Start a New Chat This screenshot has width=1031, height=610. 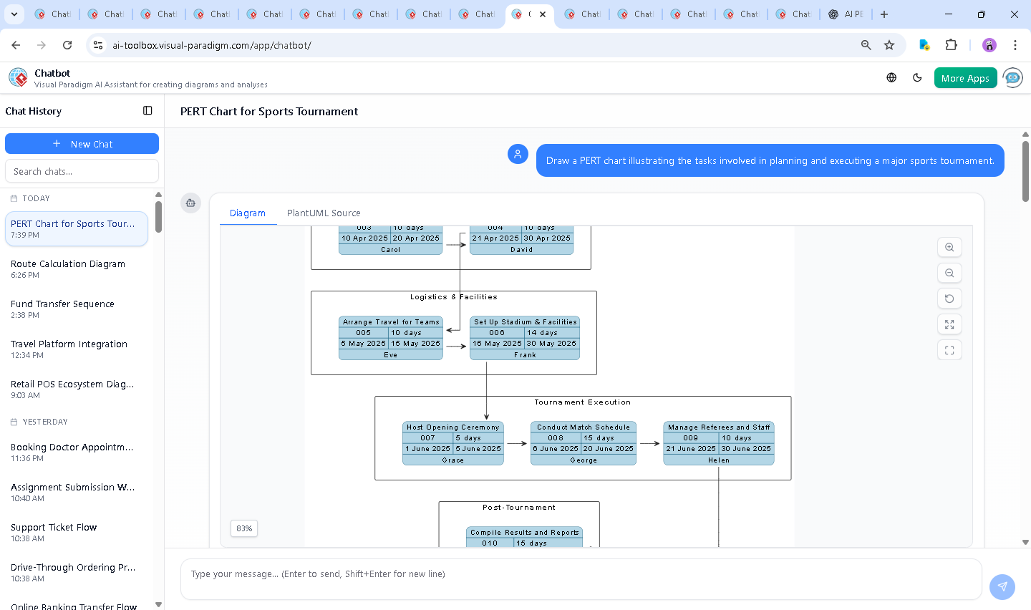(x=82, y=144)
